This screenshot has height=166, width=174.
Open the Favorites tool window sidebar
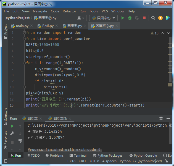click(x=5, y=140)
